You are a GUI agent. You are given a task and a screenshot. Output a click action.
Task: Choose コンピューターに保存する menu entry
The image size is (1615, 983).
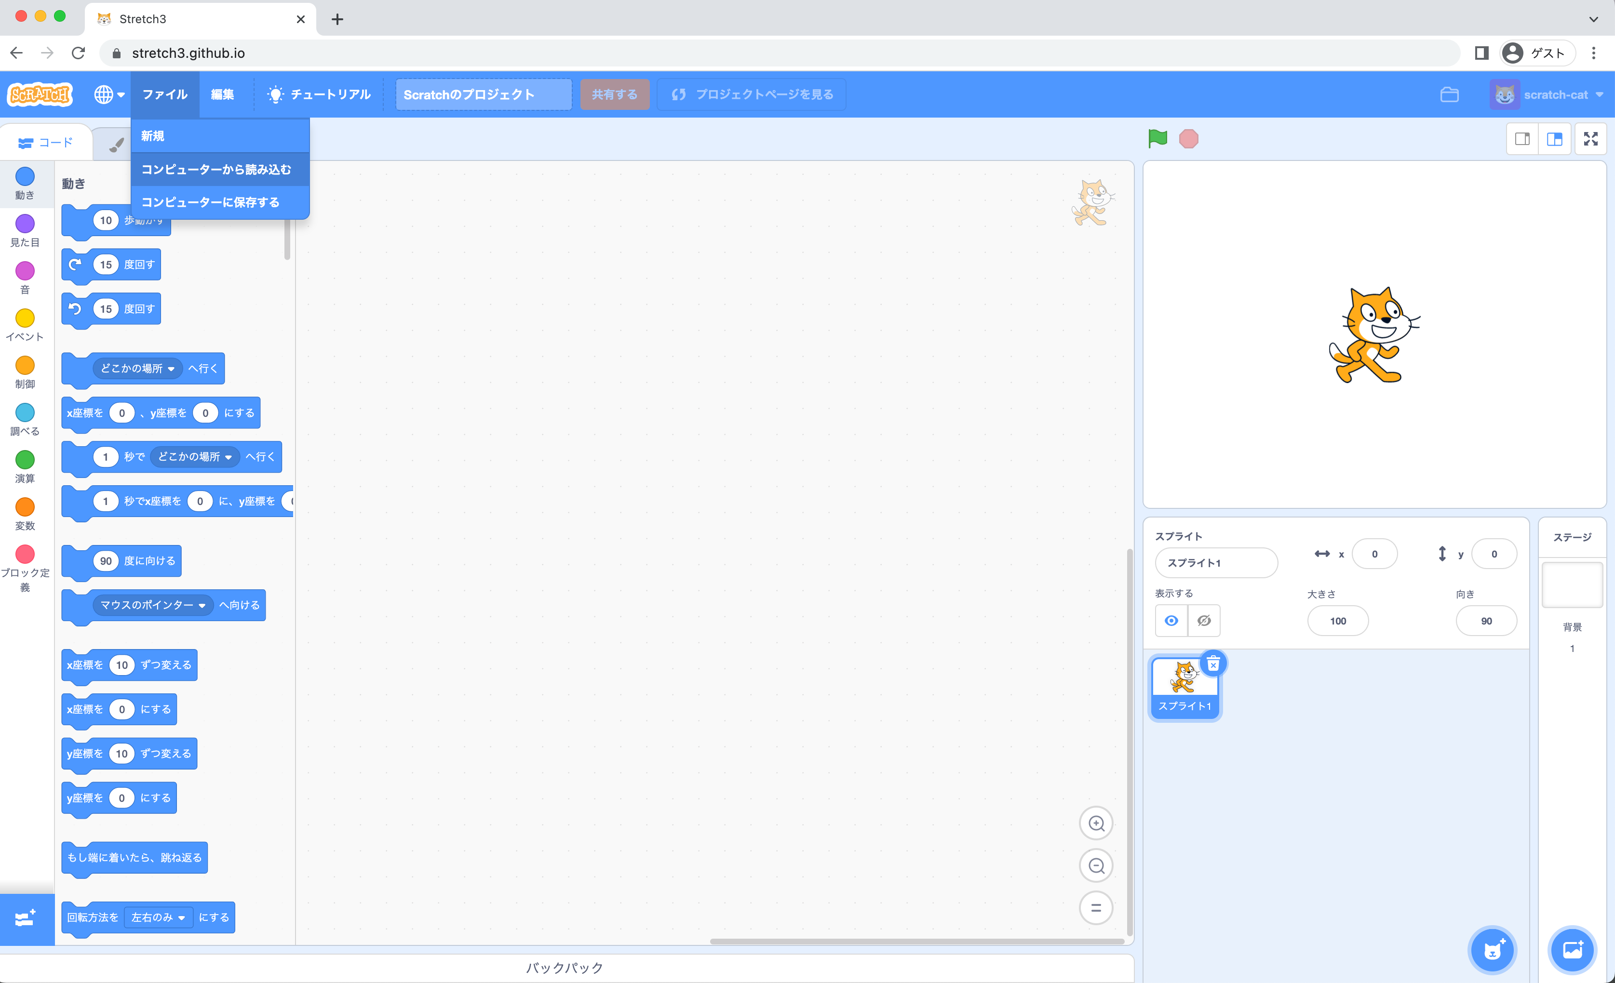point(219,202)
